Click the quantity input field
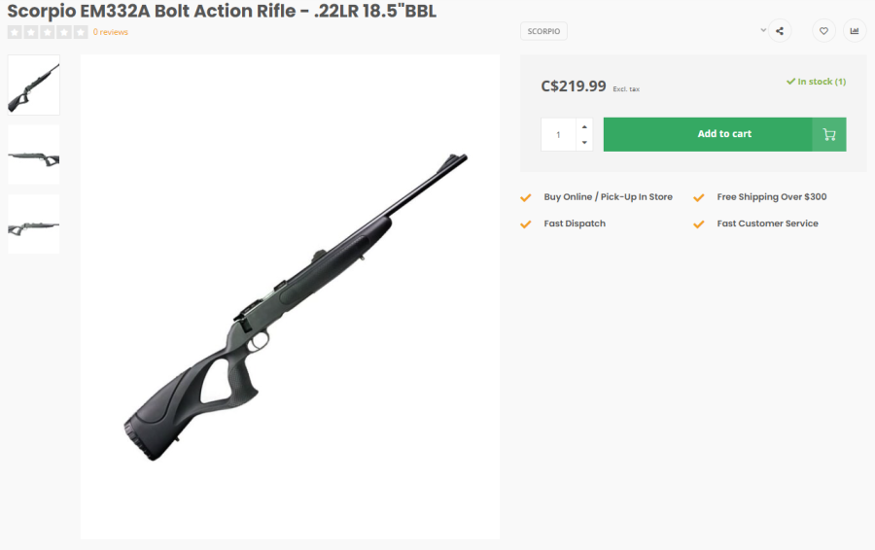Screen dimensions: 875x550 point(559,134)
